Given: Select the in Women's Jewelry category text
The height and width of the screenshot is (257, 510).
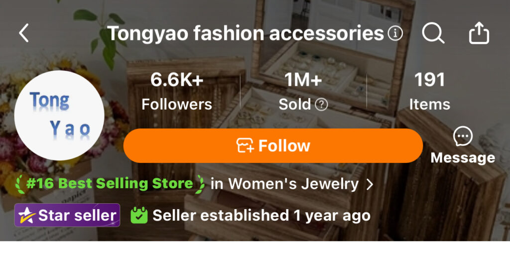Looking at the screenshot, I should 284,184.
